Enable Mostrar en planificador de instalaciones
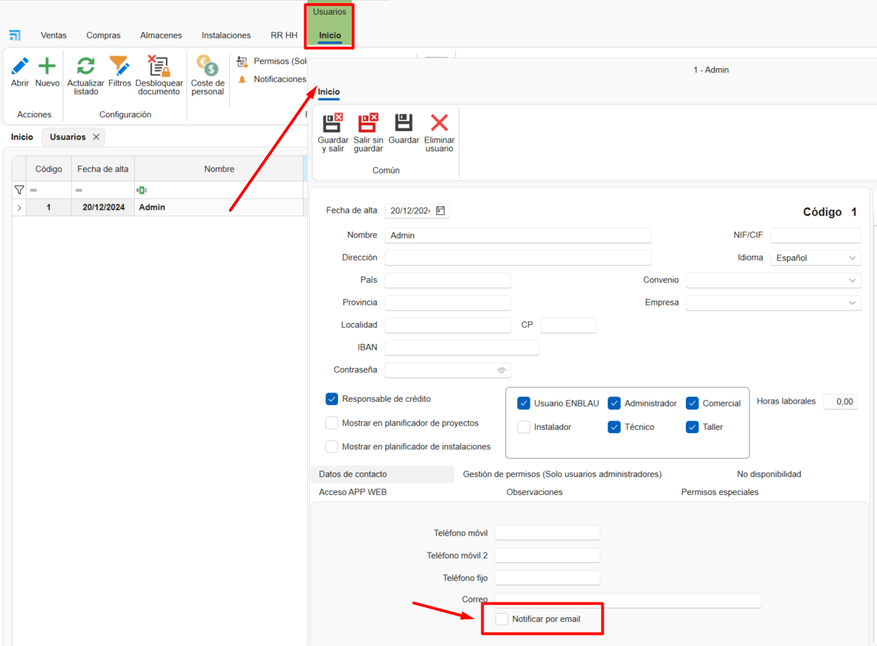Screen dimensions: 877x646 (x=332, y=447)
